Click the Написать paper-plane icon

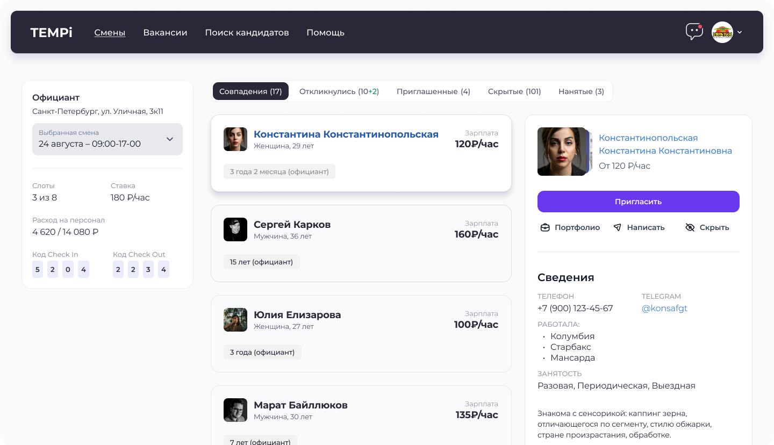(x=618, y=227)
